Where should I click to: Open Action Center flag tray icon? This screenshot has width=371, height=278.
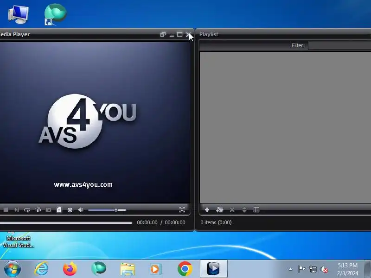point(301,269)
